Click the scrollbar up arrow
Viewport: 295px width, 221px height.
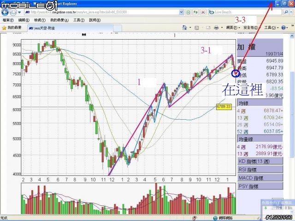[292, 36]
